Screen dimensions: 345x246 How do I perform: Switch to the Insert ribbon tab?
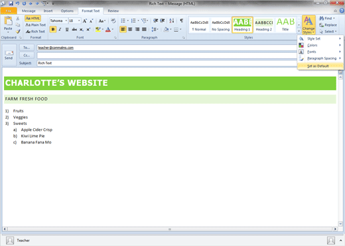[x=48, y=11]
